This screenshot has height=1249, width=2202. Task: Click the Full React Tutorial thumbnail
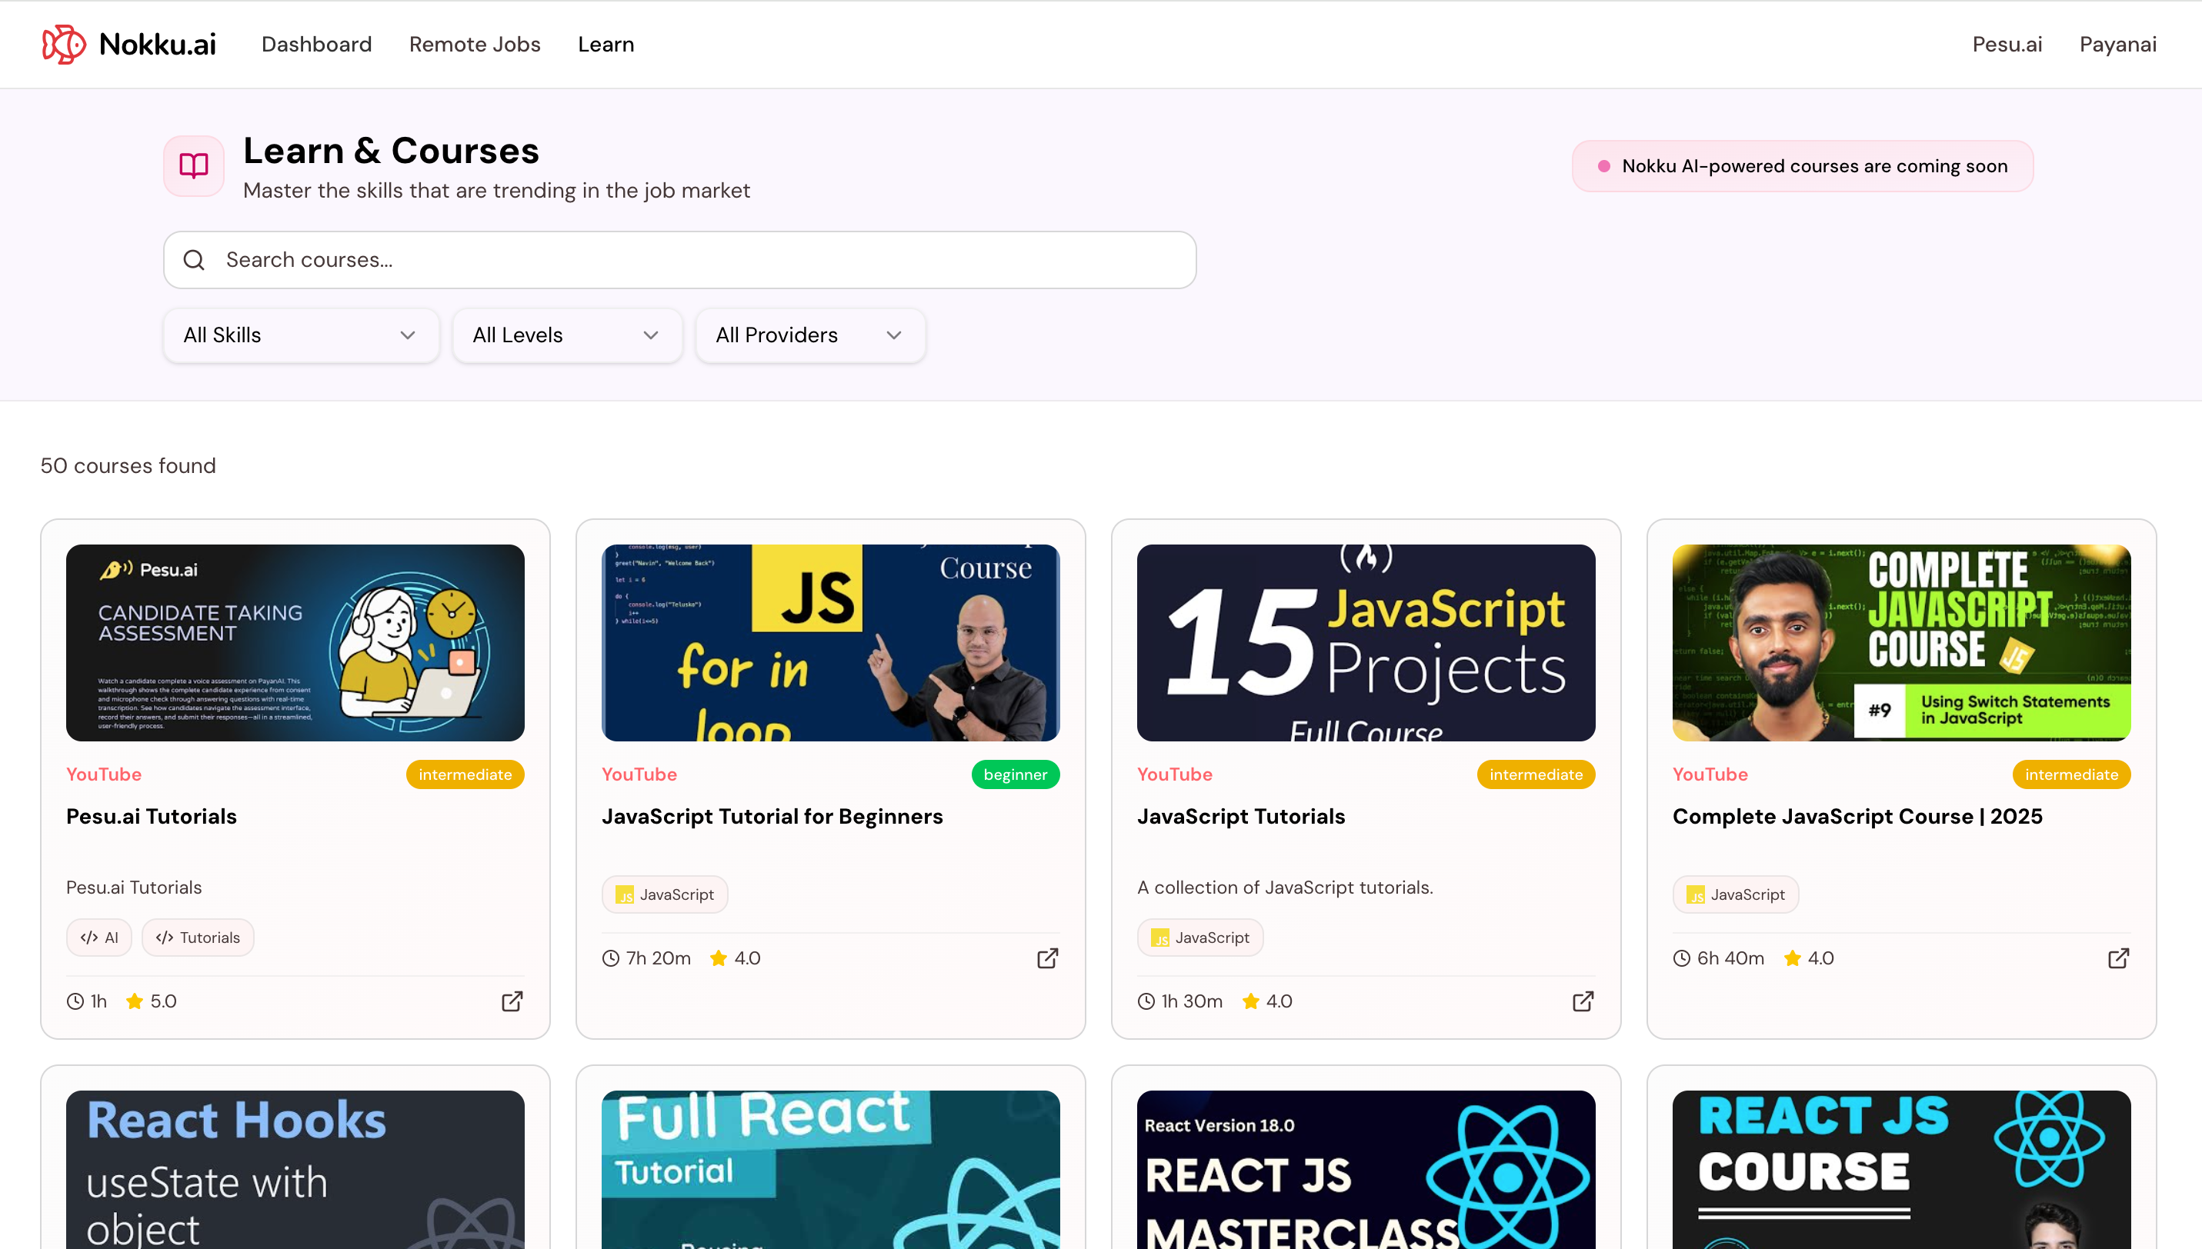pos(831,1170)
